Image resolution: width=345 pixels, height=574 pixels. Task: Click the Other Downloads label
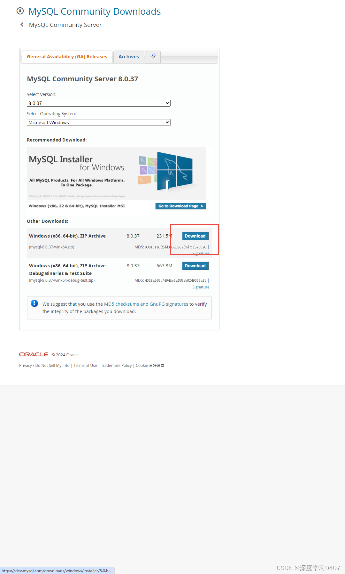(x=48, y=221)
